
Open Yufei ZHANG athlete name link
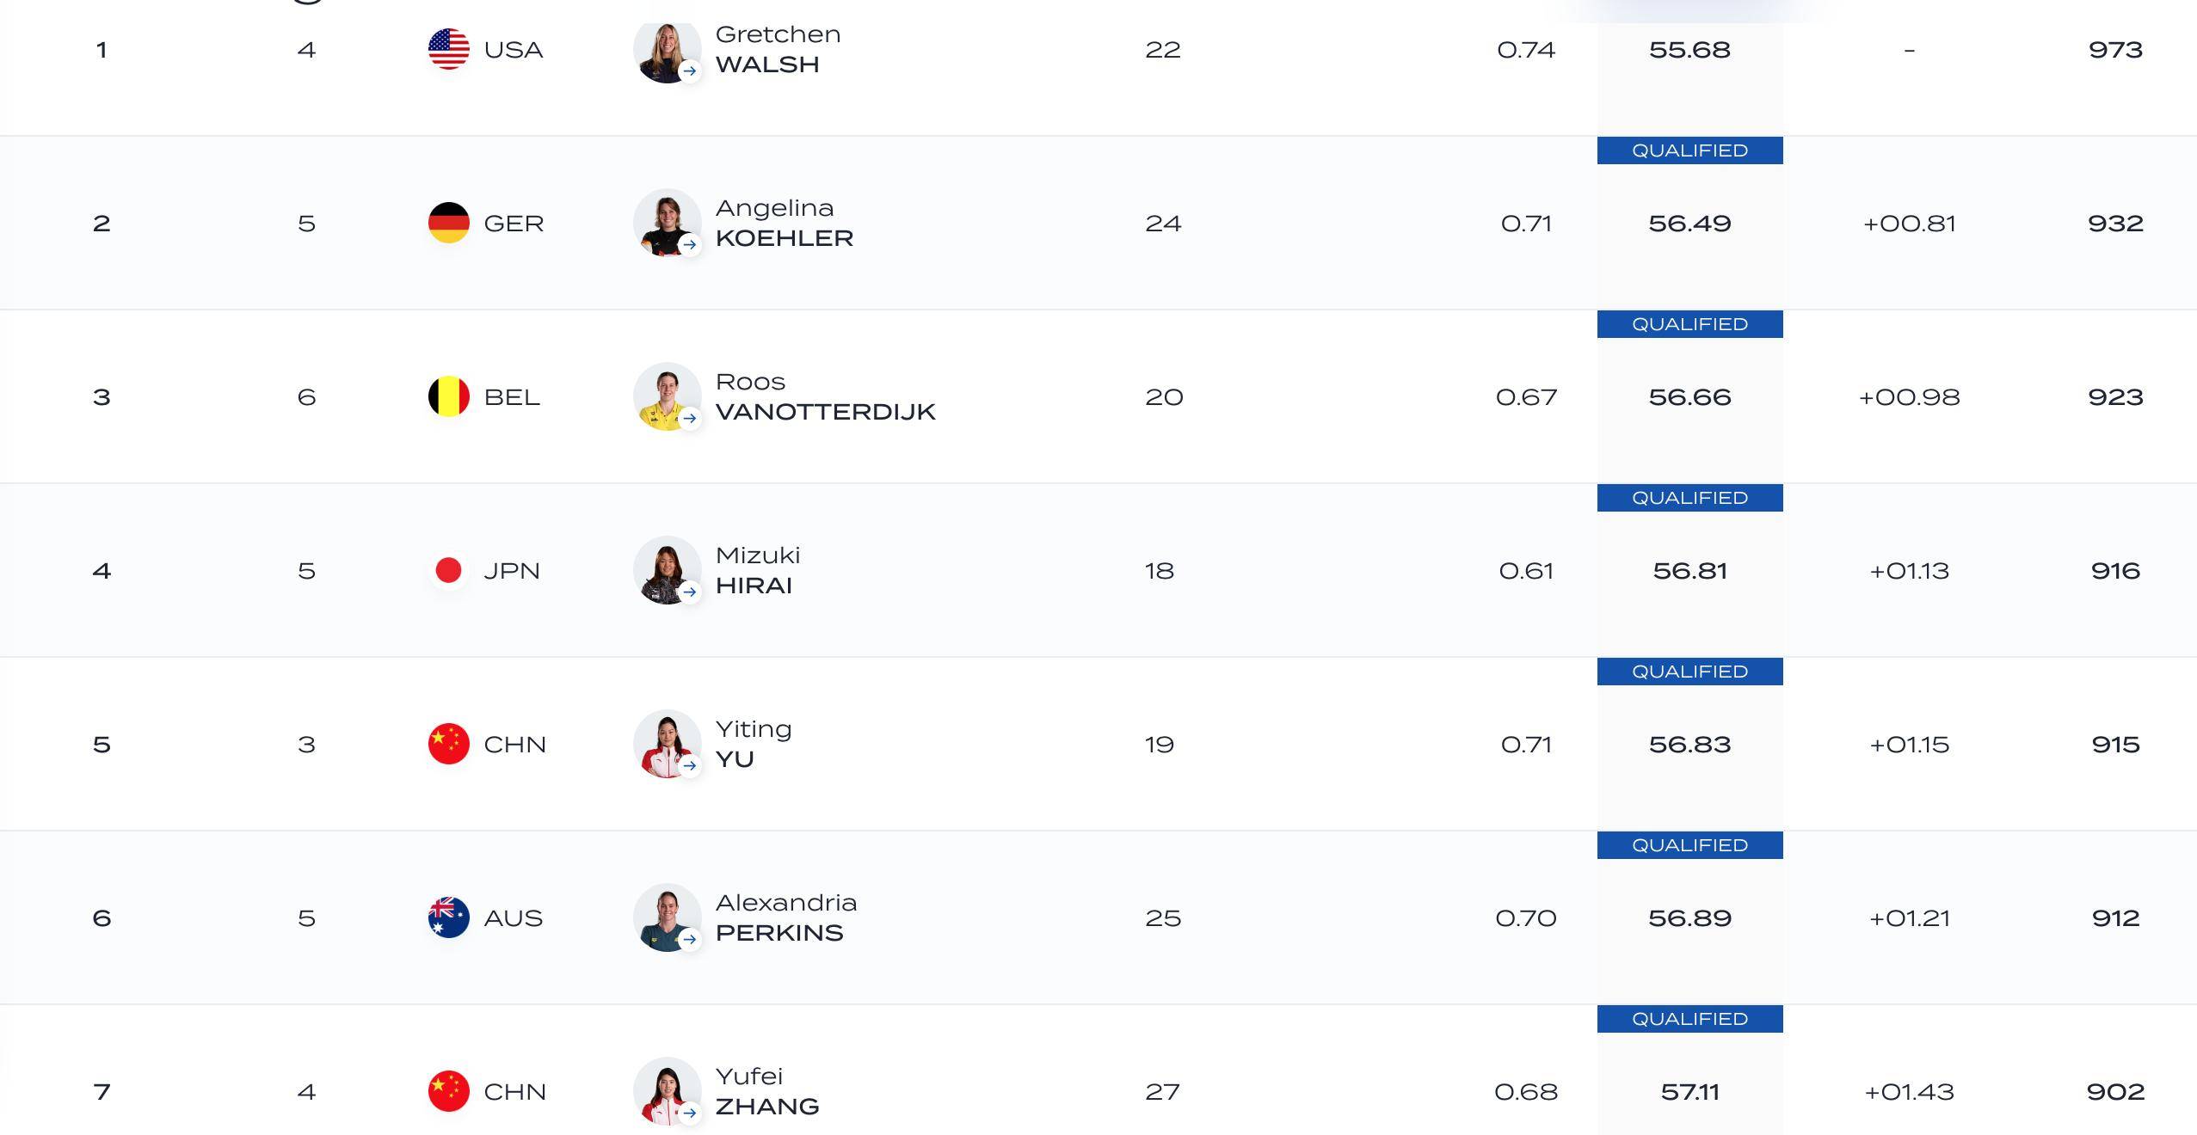(x=766, y=1091)
